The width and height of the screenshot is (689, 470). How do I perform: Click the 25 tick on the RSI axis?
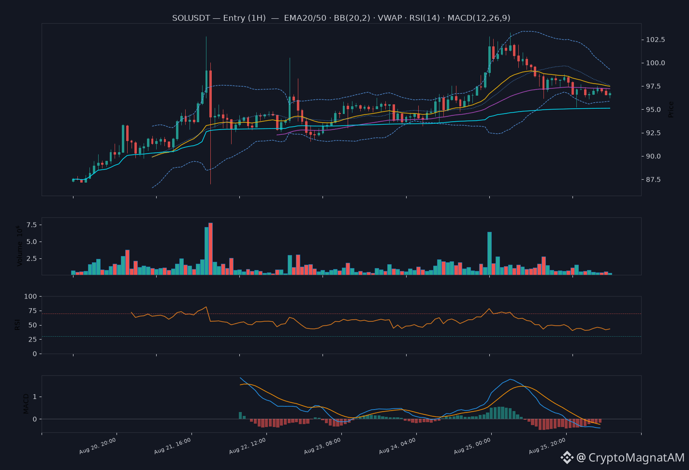32,340
